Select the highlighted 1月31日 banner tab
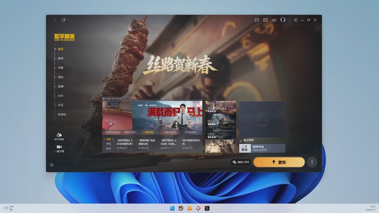The height and width of the screenshot is (213, 379). point(151,133)
